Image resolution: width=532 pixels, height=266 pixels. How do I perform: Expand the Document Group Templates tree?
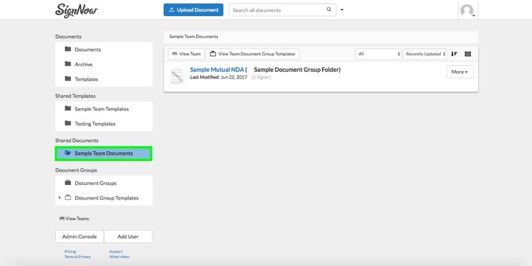(59, 198)
